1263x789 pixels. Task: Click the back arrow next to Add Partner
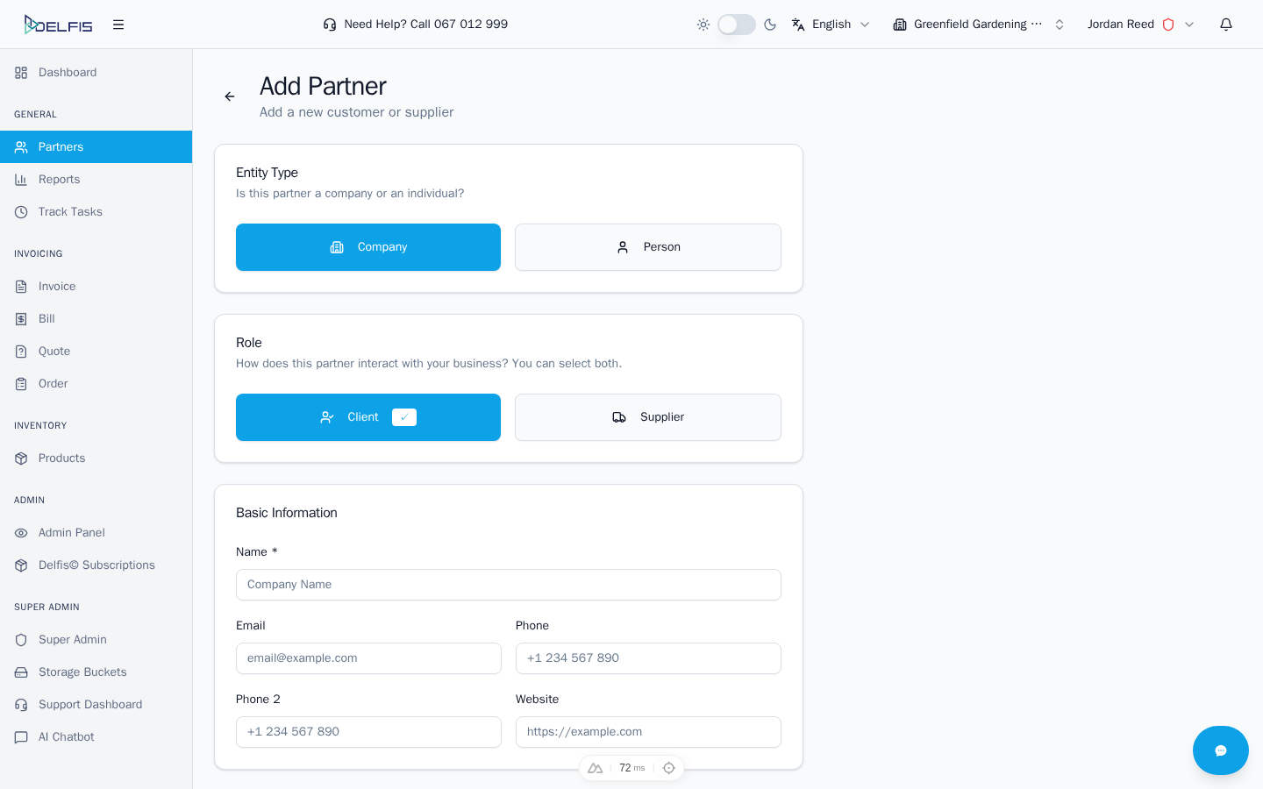pyautogui.click(x=229, y=96)
